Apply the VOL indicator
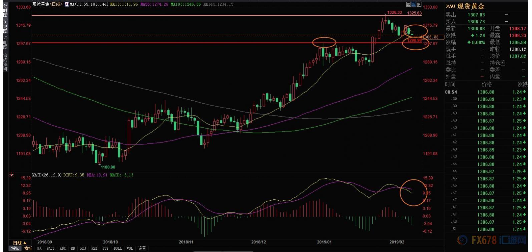The image size is (532, 252). tap(130, 249)
